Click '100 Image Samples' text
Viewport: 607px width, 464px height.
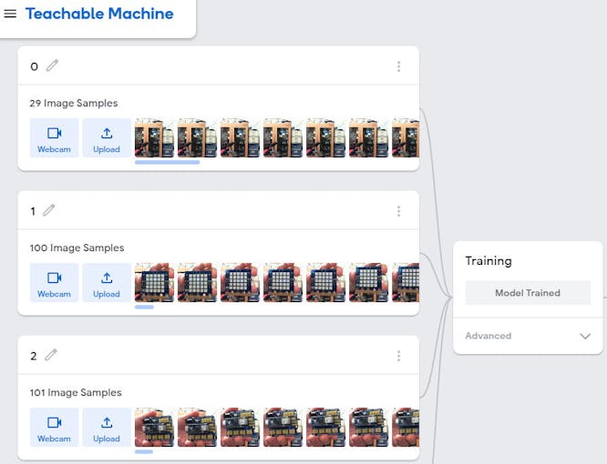[x=77, y=247]
